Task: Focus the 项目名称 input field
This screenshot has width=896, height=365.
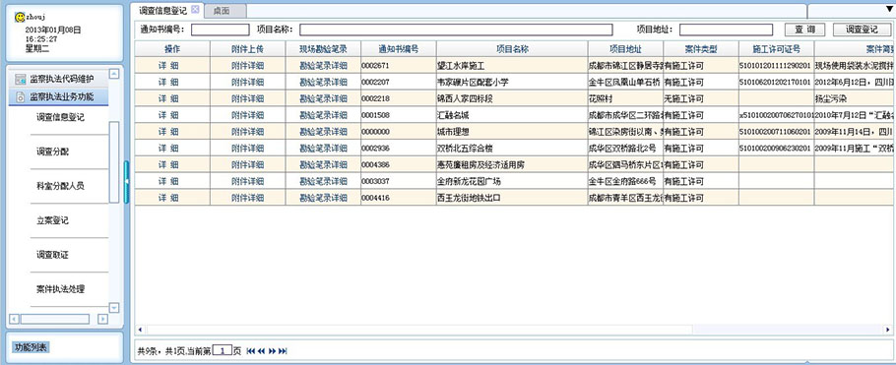Action: [x=456, y=30]
